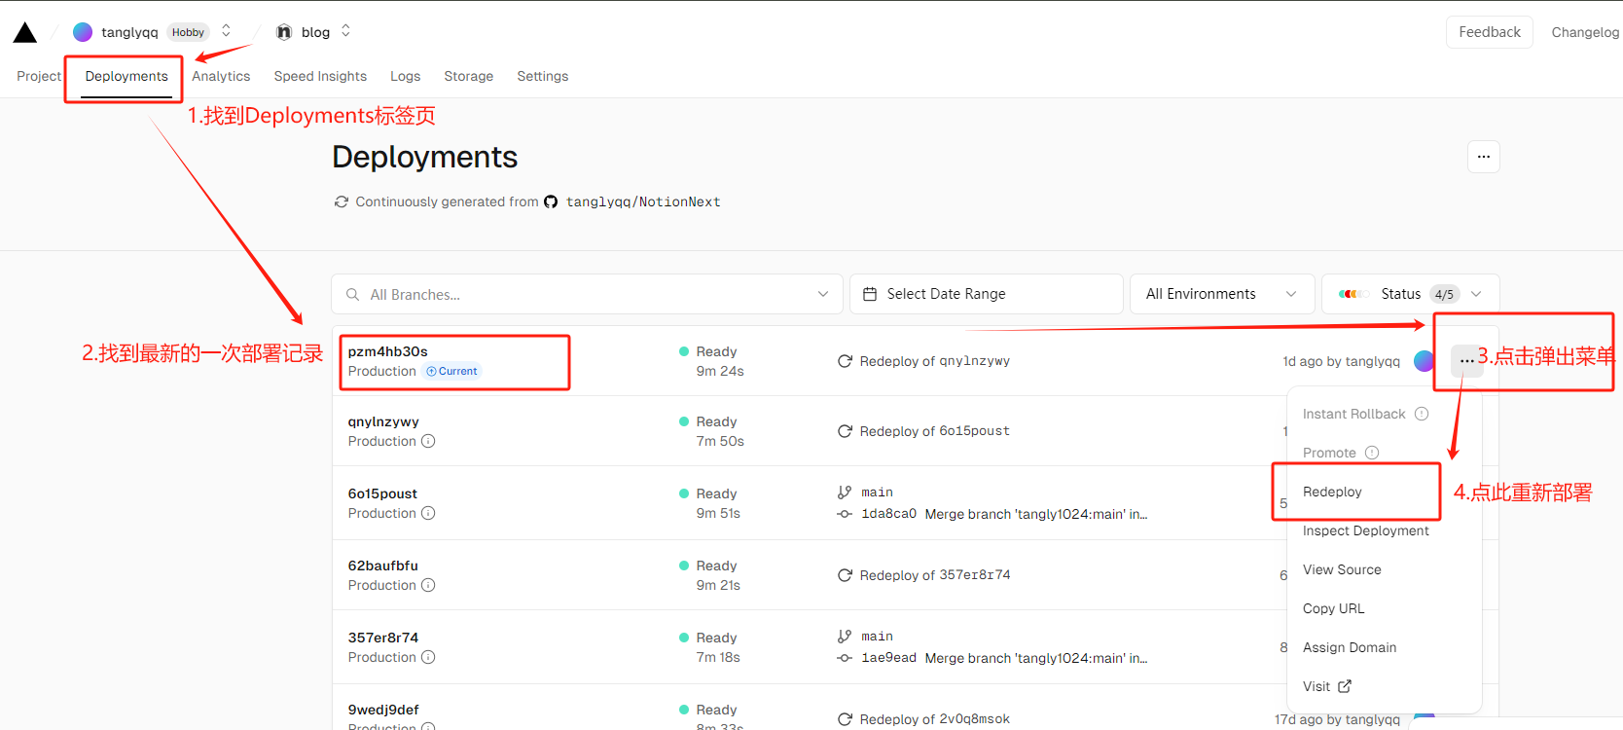Click the Feedback button
This screenshot has width=1623, height=730.
pos(1490,32)
